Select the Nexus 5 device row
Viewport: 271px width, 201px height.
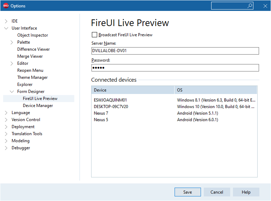coord(174,120)
